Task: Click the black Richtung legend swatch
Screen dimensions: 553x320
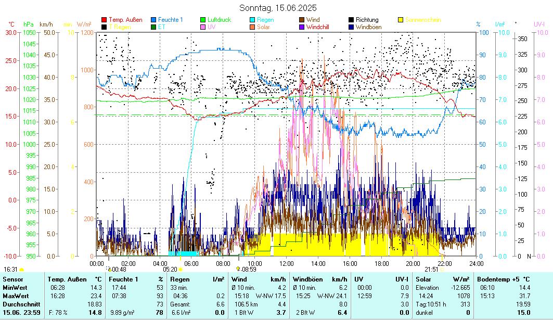Action: 351,20
